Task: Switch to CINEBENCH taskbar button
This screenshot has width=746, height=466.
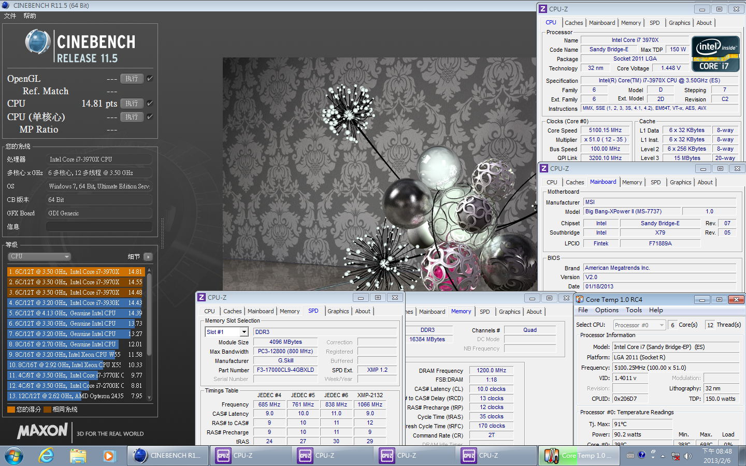Action: click(x=168, y=456)
